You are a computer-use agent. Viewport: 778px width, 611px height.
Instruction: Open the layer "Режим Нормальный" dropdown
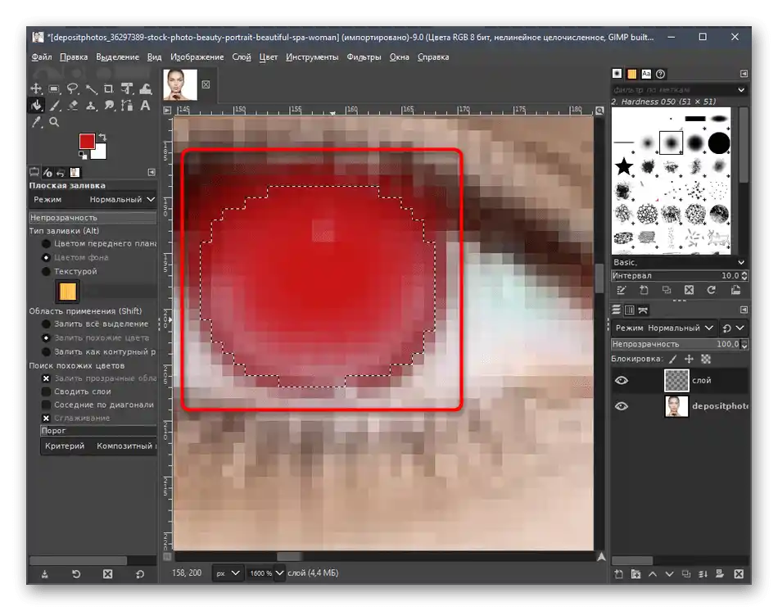664,328
